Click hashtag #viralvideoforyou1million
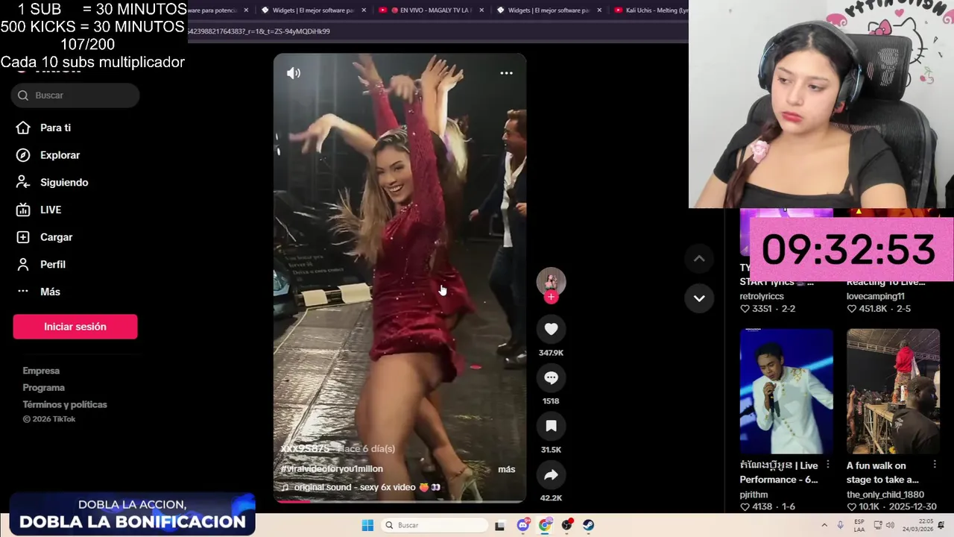 pyautogui.click(x=332, y=469)
